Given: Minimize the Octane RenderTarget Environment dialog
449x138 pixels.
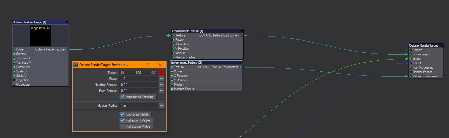Looking at the screenshot, I should [x=135, y=65].
